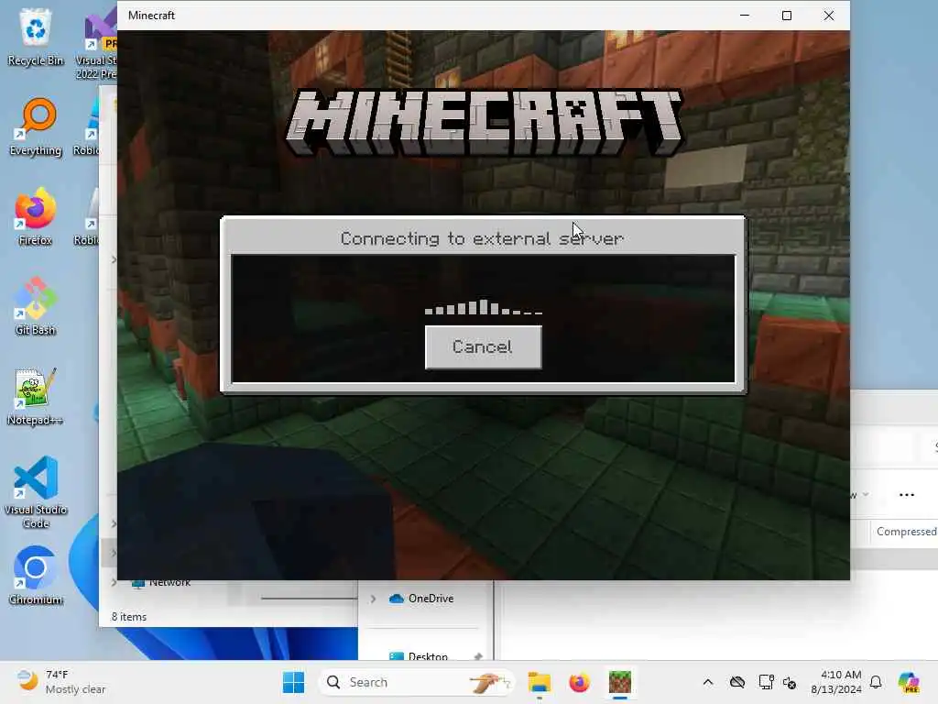Open the Copilot preview taskbar icon
This screenshot has width=938, height=704.
pyautogui.click(x=909, y=682)
